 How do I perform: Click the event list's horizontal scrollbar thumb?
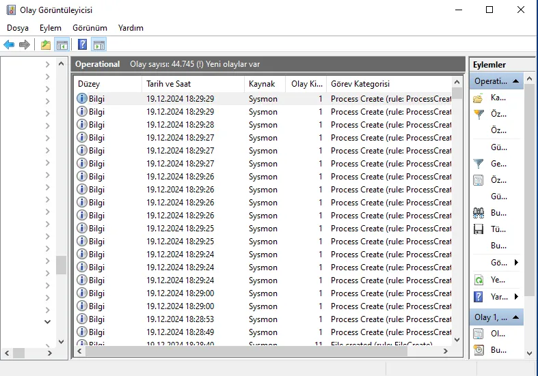(246, 351)
